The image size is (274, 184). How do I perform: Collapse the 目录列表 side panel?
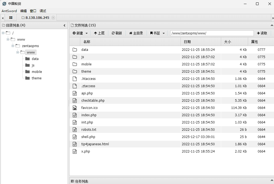coord(64,25)
